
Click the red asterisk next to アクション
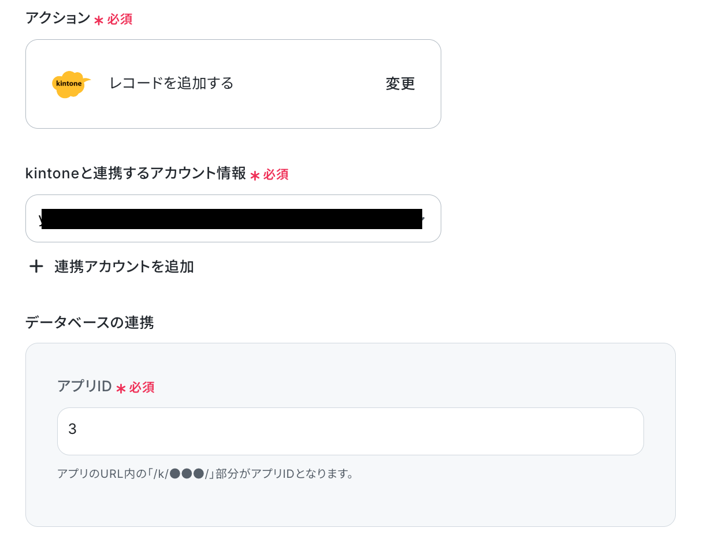[99, 20]
